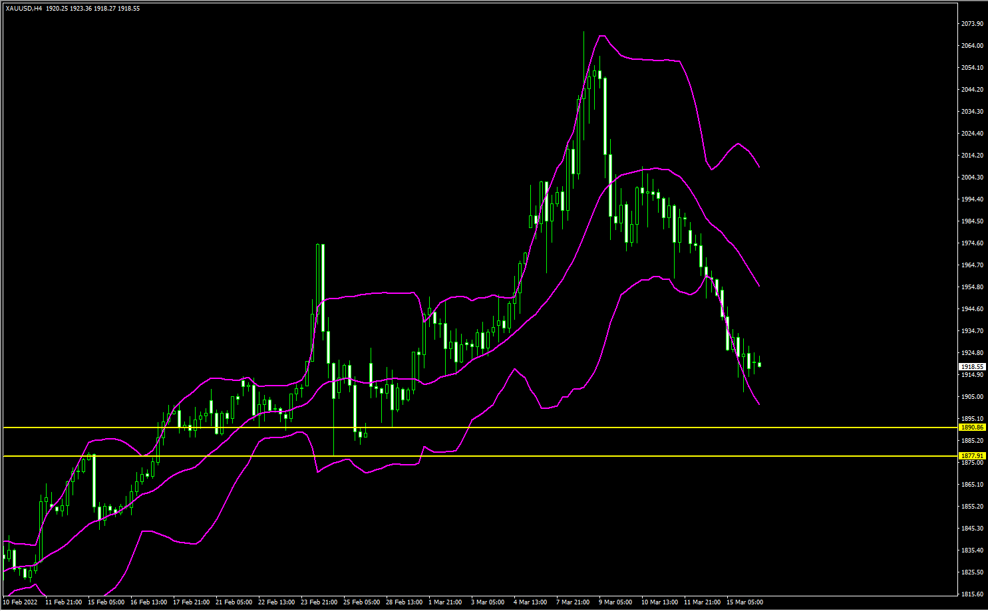988x611 pixels.
Task: Click the 4 Mar 13:00 time label
Action: tap(530, 602)
